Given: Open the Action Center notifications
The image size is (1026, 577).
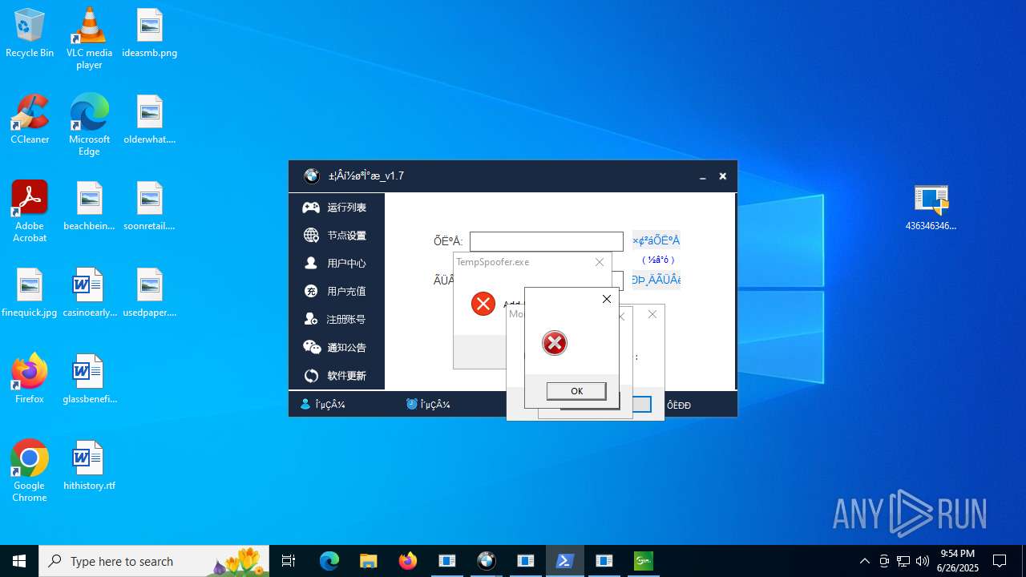Looking at the screenshot, I should point(1000,561).
